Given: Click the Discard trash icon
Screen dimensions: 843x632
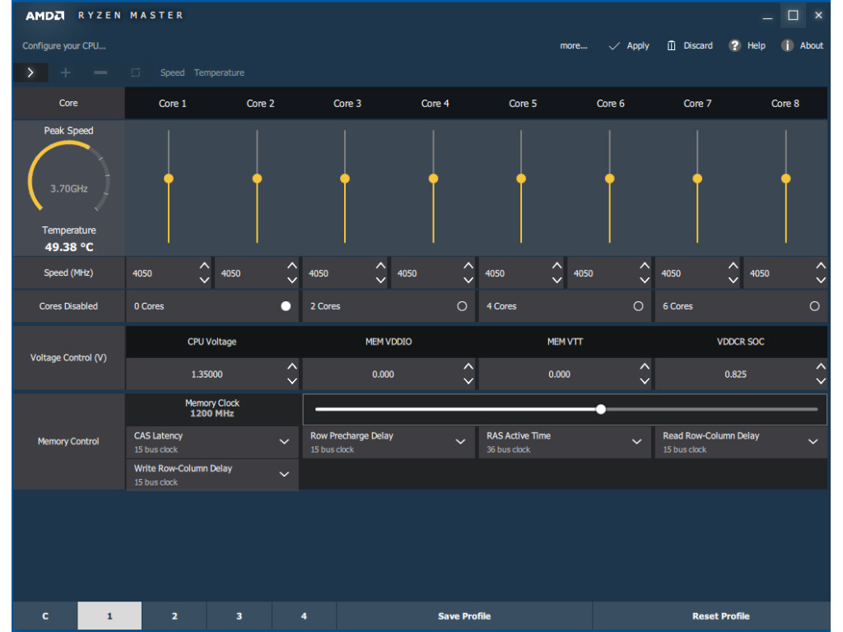Looking at the screenshot, I should 672,46.
